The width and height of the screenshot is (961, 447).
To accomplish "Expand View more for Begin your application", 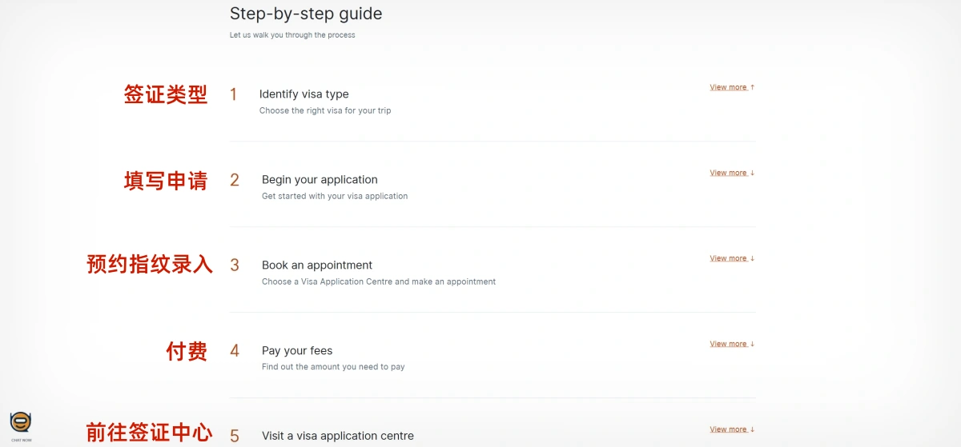I will click(x=732, y=173).
